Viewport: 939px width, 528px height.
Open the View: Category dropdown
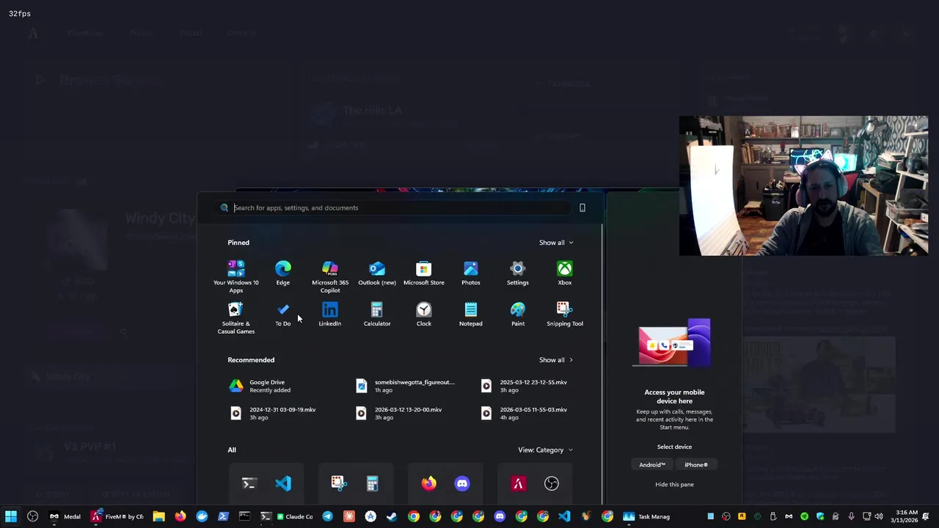tap(545, 450)
